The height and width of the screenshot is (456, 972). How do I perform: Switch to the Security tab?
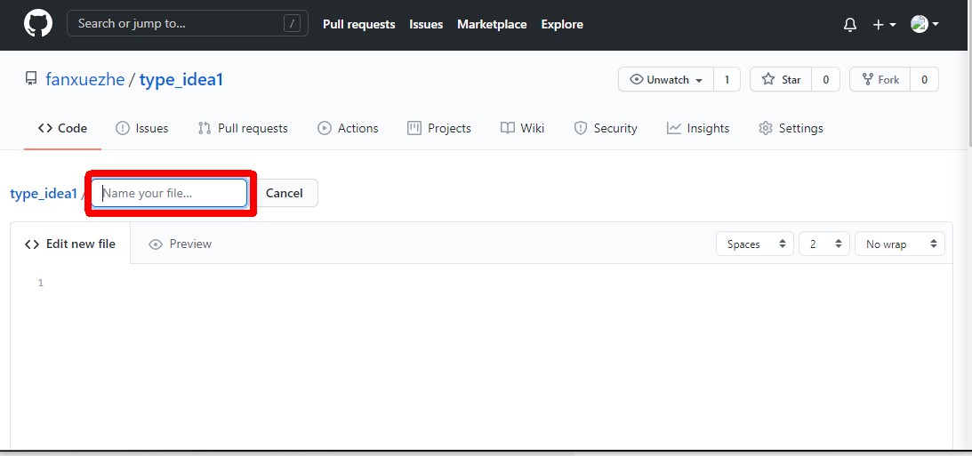(606, 128)
